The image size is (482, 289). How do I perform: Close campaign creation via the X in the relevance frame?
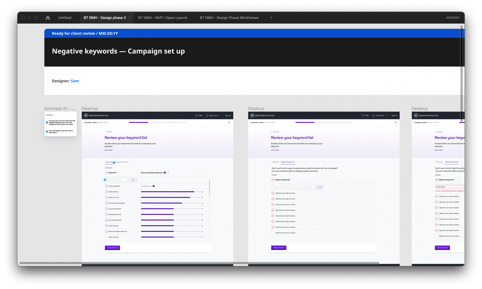[229, 123]
